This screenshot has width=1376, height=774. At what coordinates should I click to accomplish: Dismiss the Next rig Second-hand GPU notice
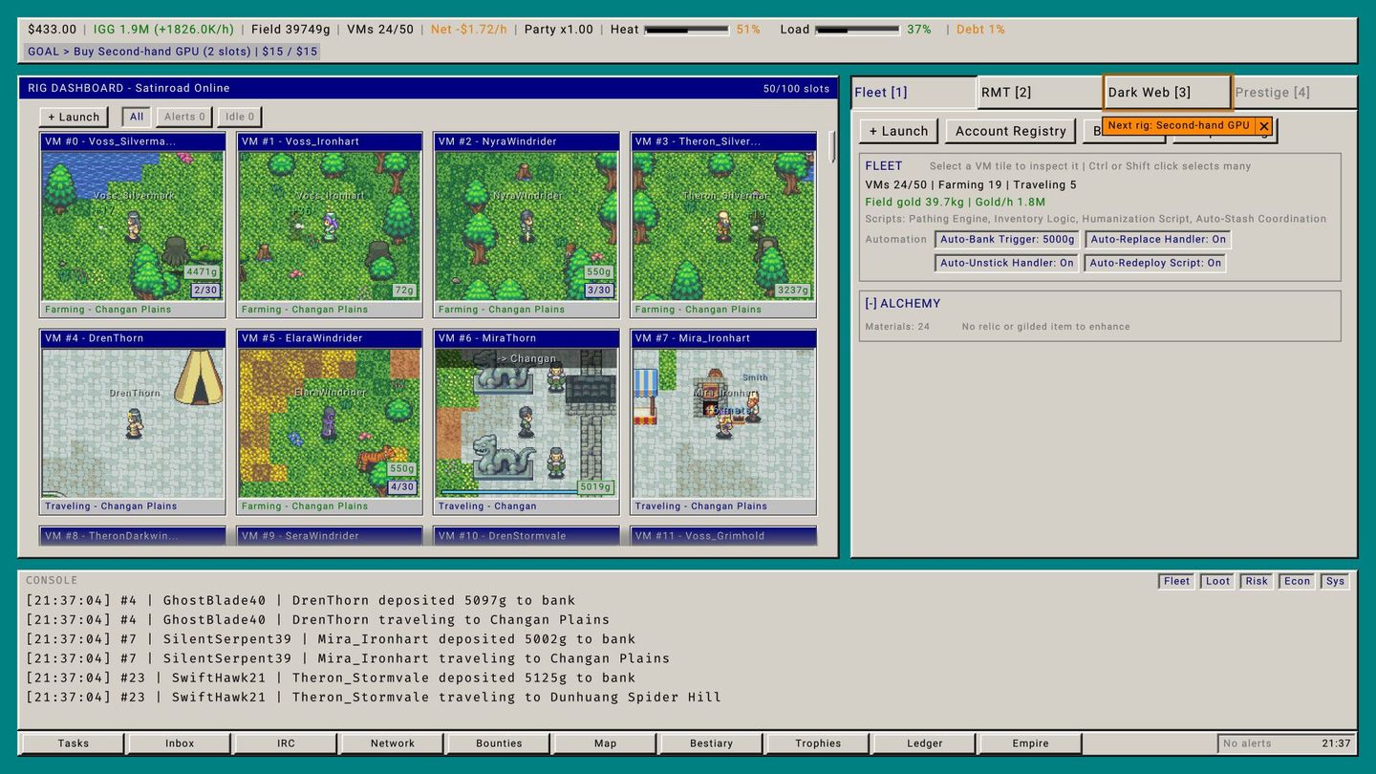(1264, 126)
